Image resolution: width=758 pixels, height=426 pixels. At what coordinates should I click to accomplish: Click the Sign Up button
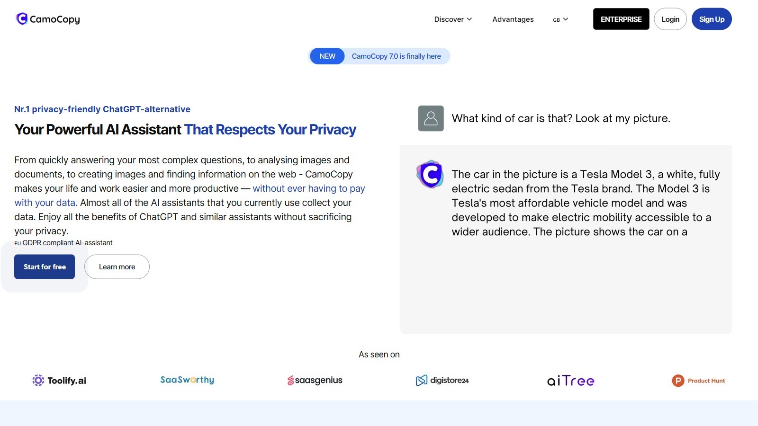click(x=712, y=19)
